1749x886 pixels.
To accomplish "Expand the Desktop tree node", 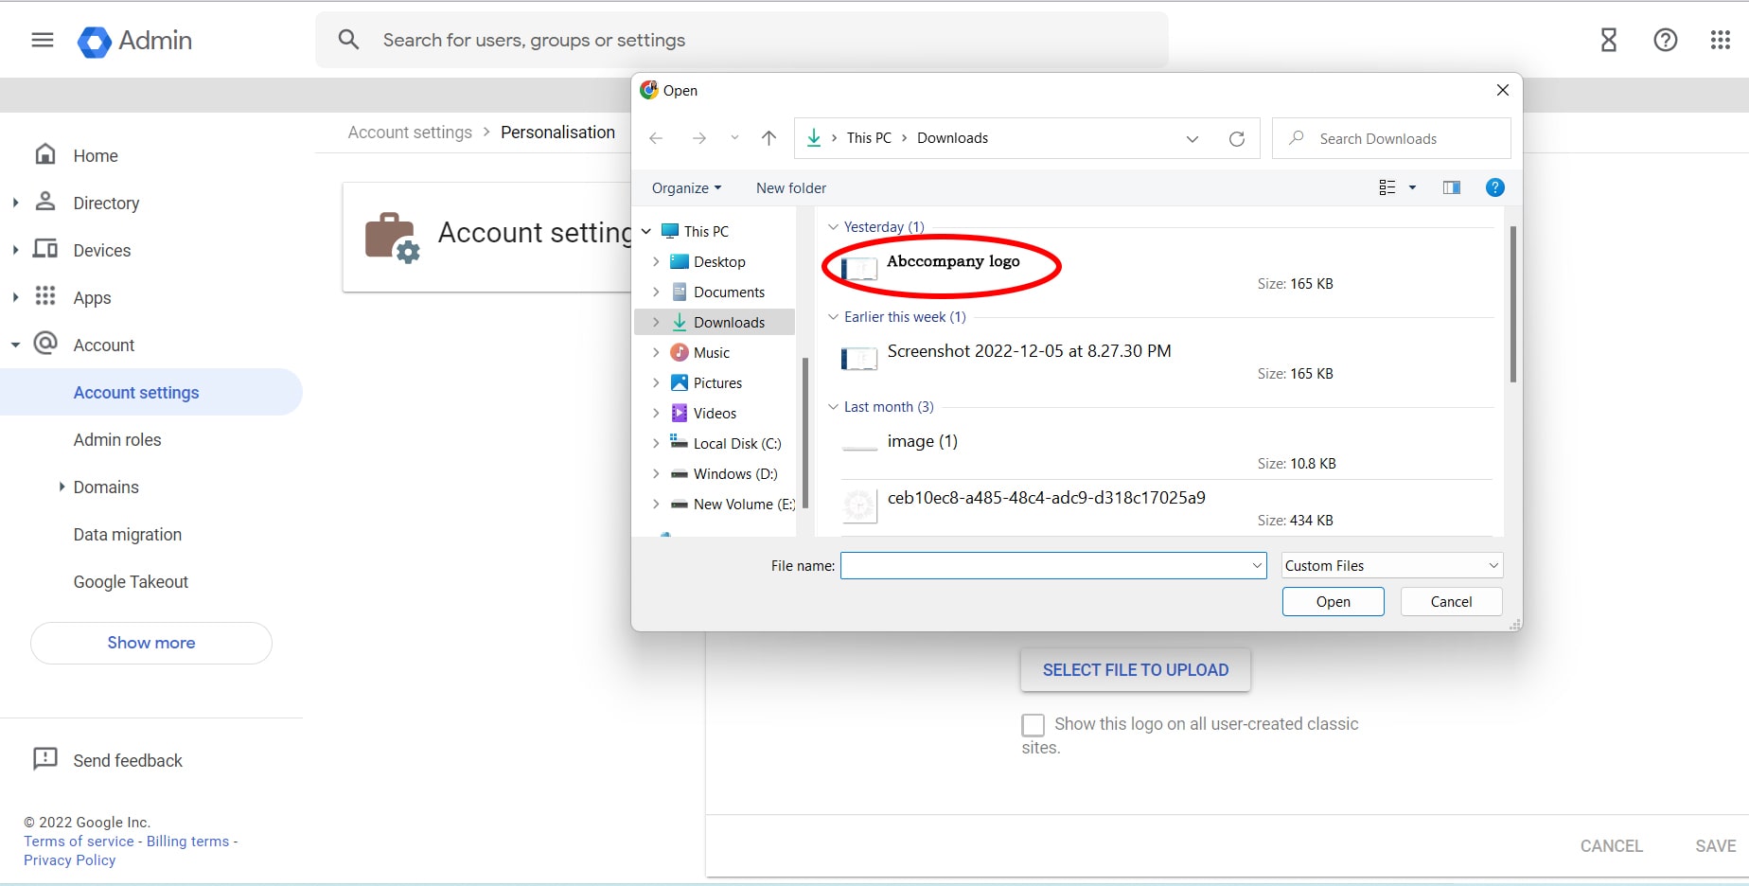I will tap(656, 261).
